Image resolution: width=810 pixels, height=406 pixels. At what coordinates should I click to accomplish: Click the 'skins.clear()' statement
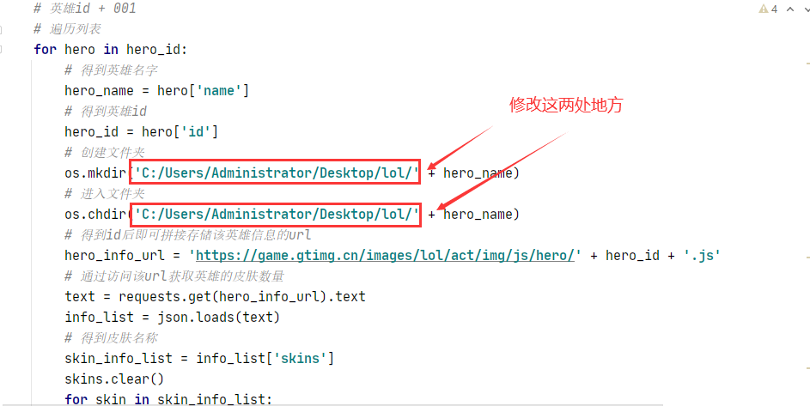point(114,379)
